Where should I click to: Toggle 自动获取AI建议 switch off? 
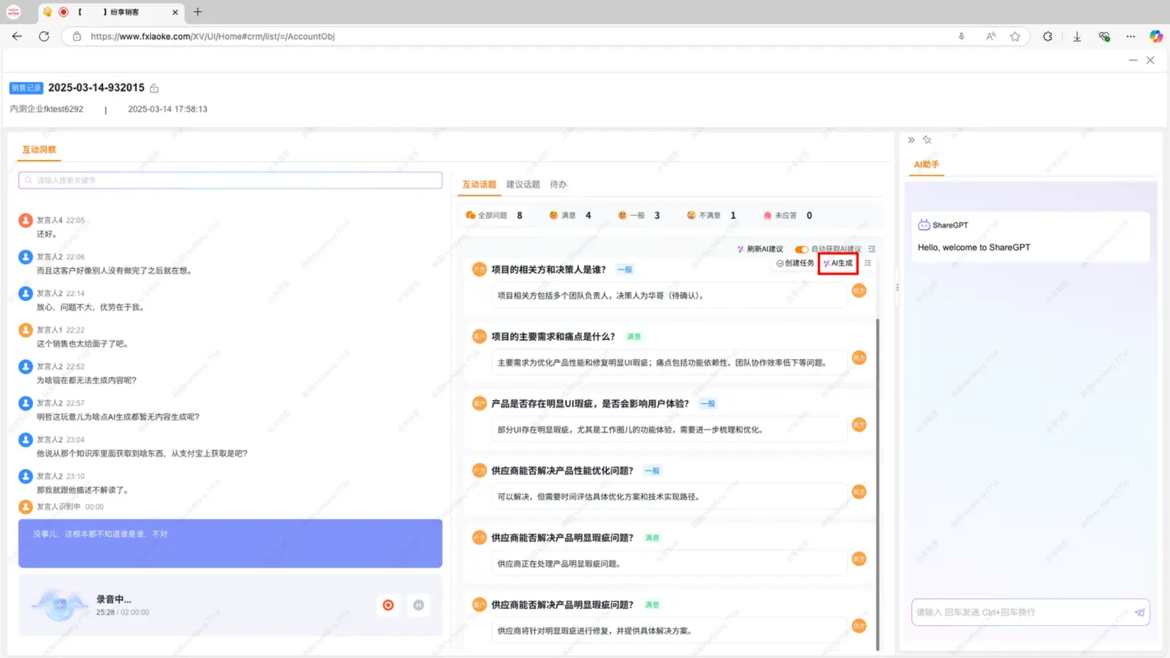point(801,249)
